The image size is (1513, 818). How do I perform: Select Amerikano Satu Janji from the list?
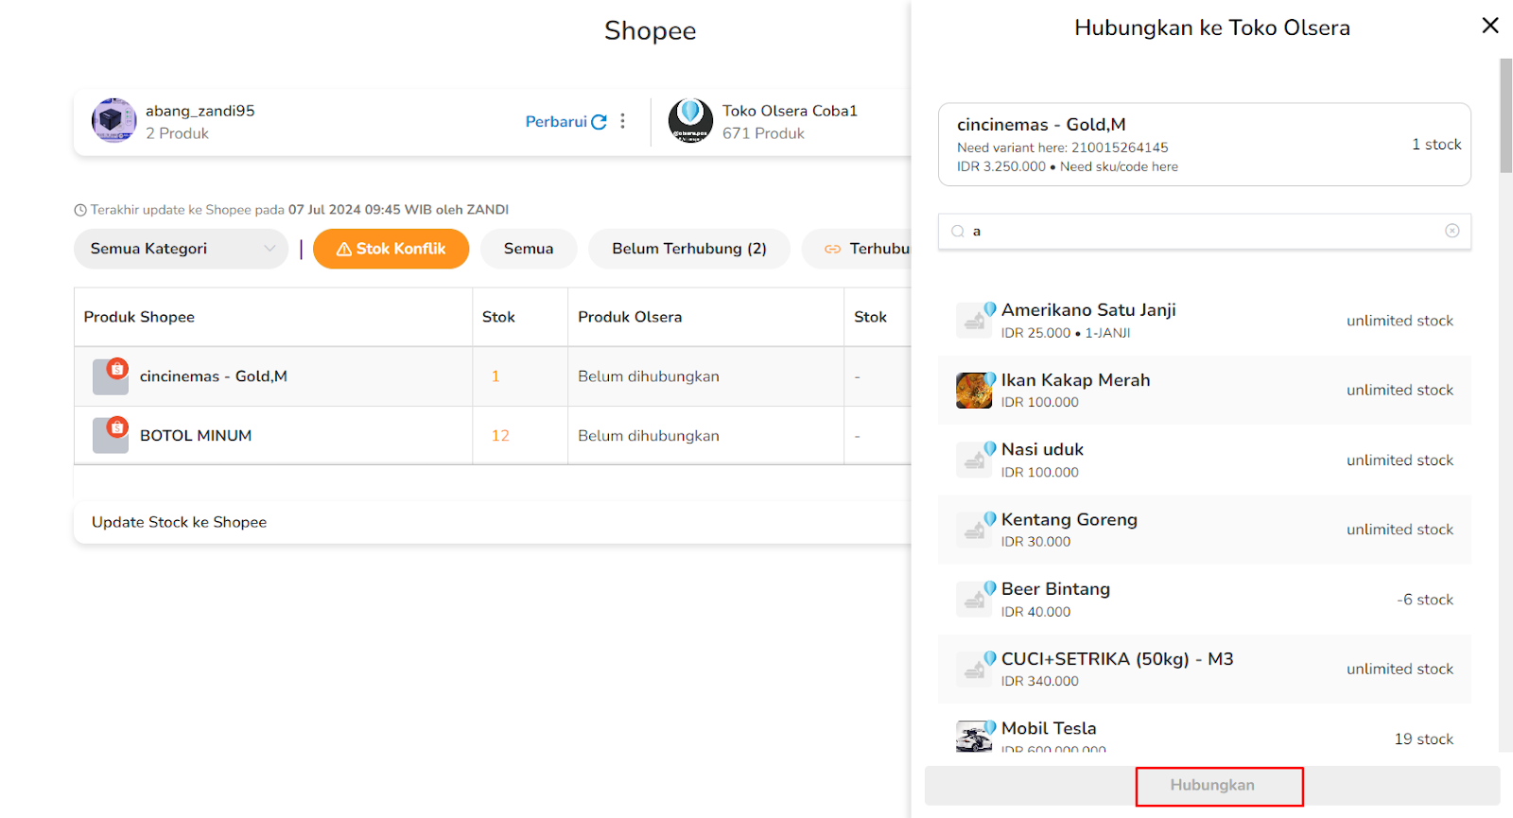tap(1204, 321)
